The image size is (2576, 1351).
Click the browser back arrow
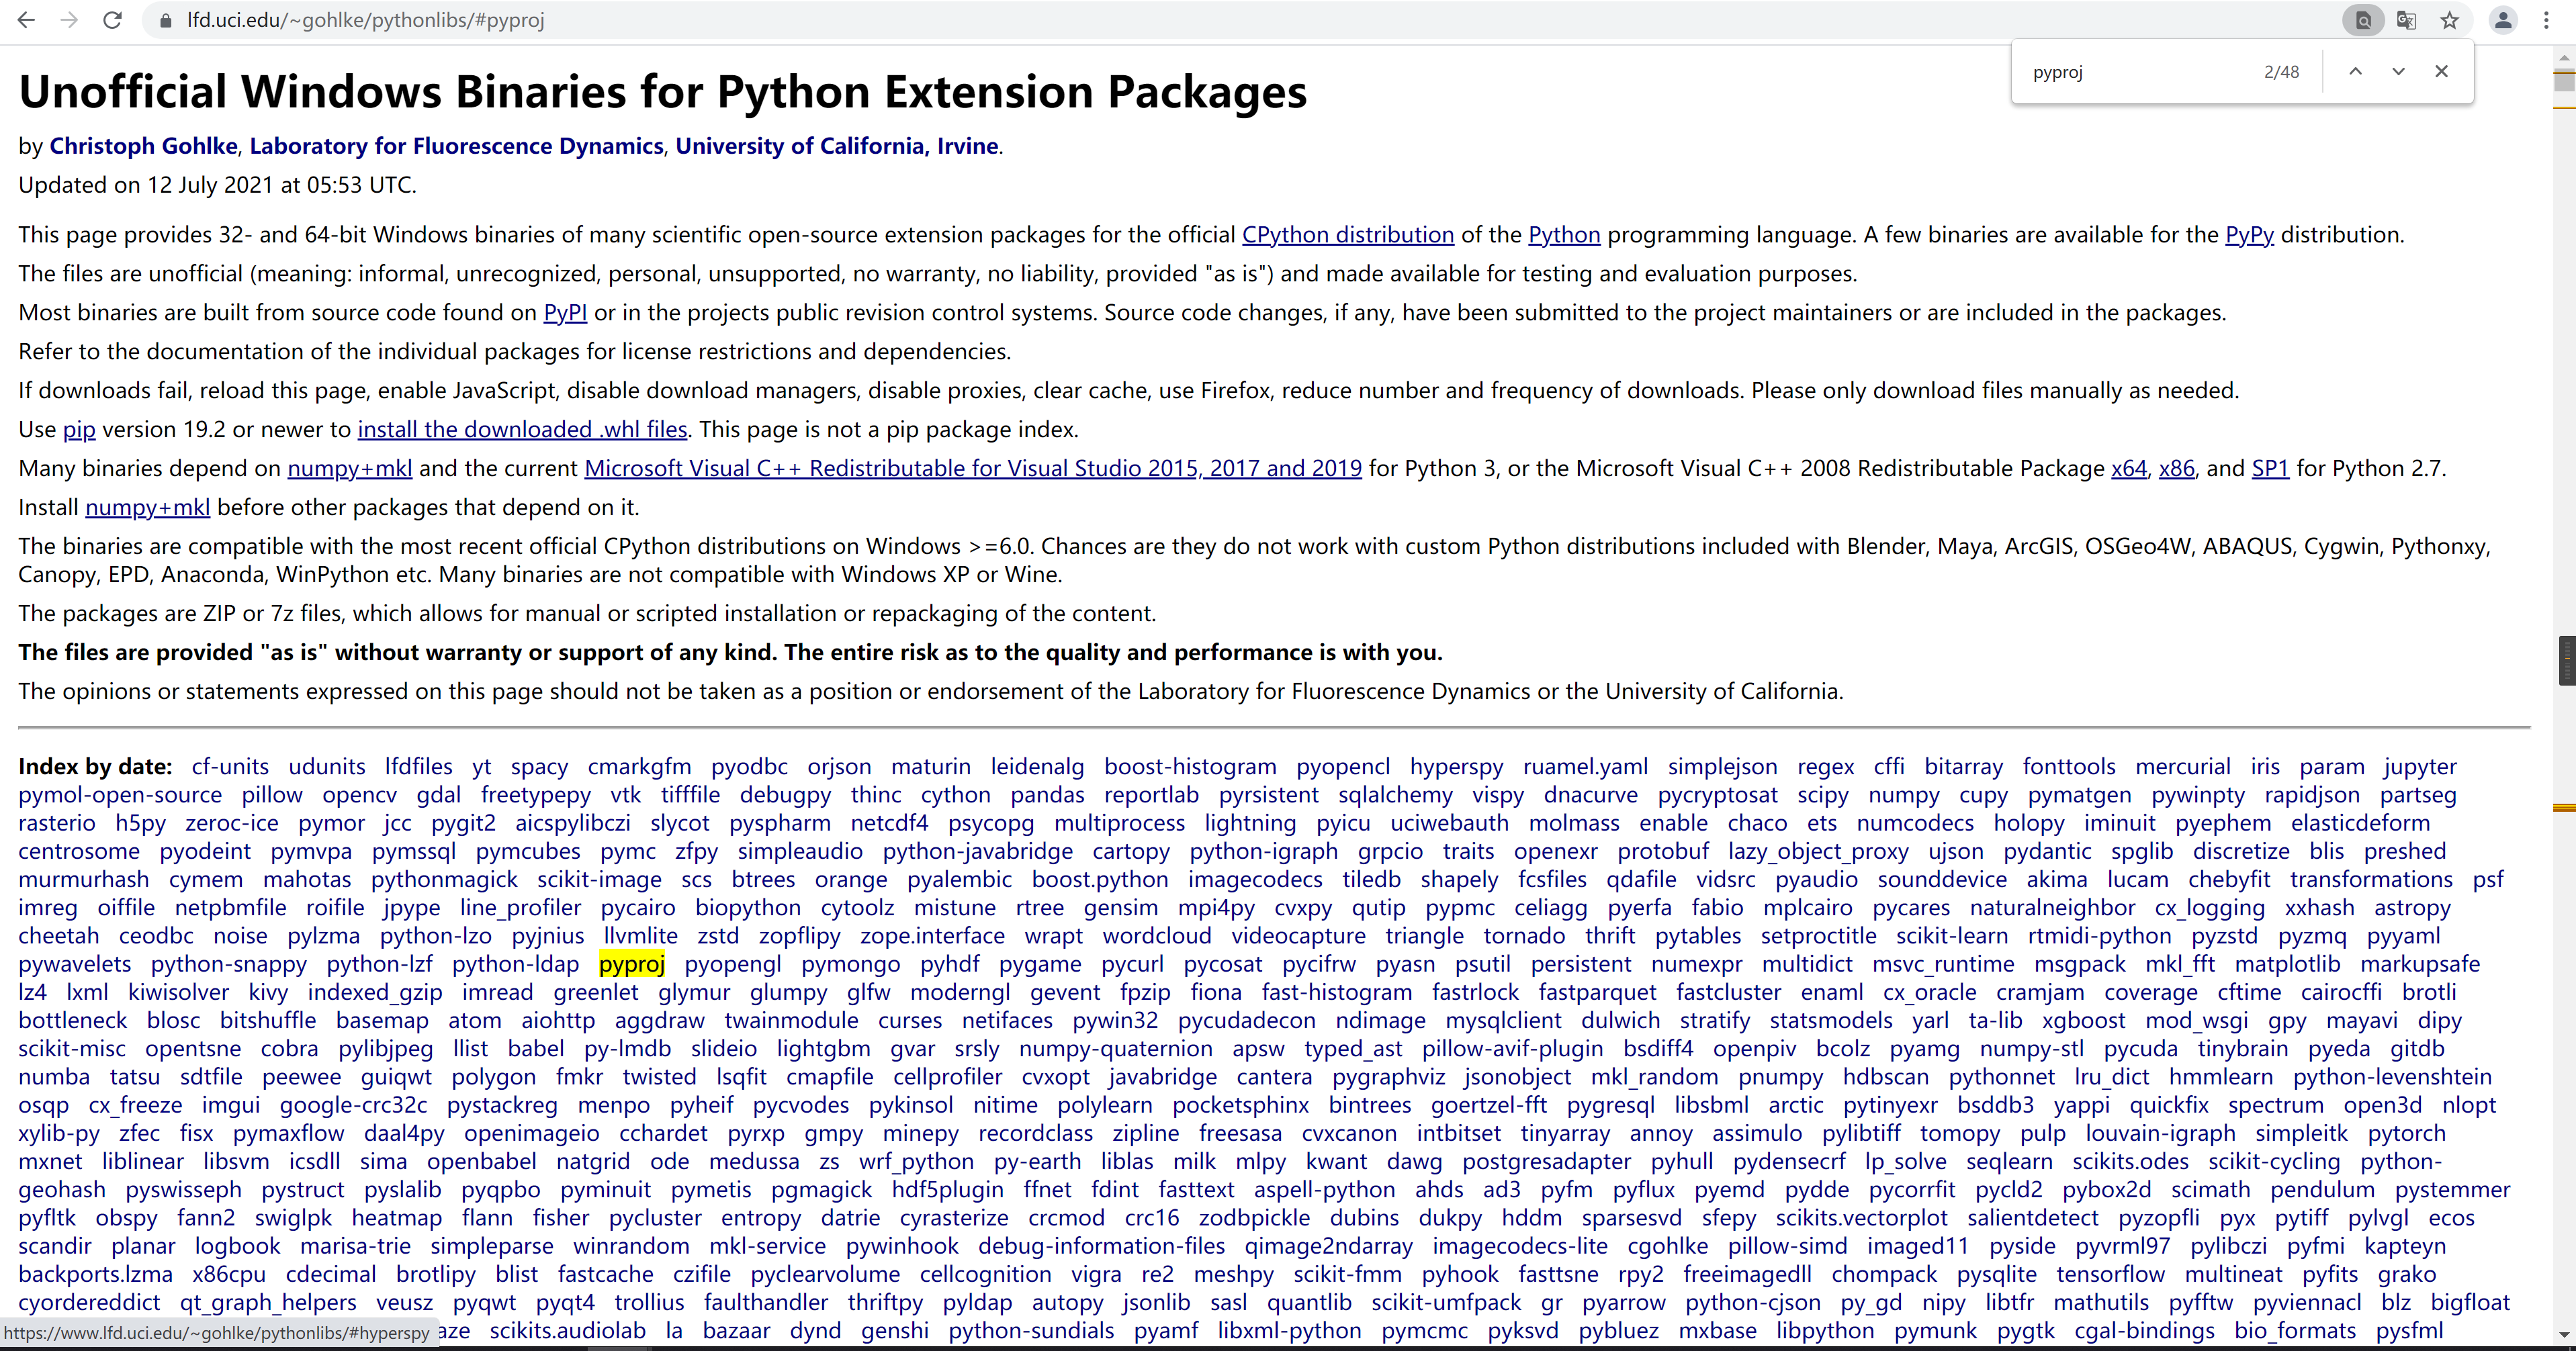pos(27,20)
